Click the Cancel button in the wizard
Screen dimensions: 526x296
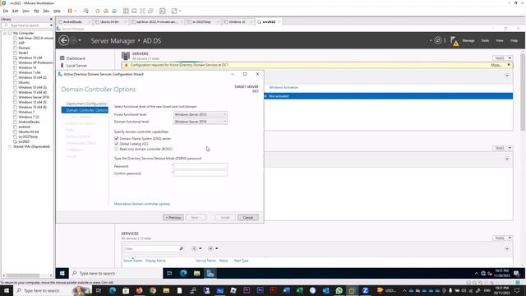(248, 217)
